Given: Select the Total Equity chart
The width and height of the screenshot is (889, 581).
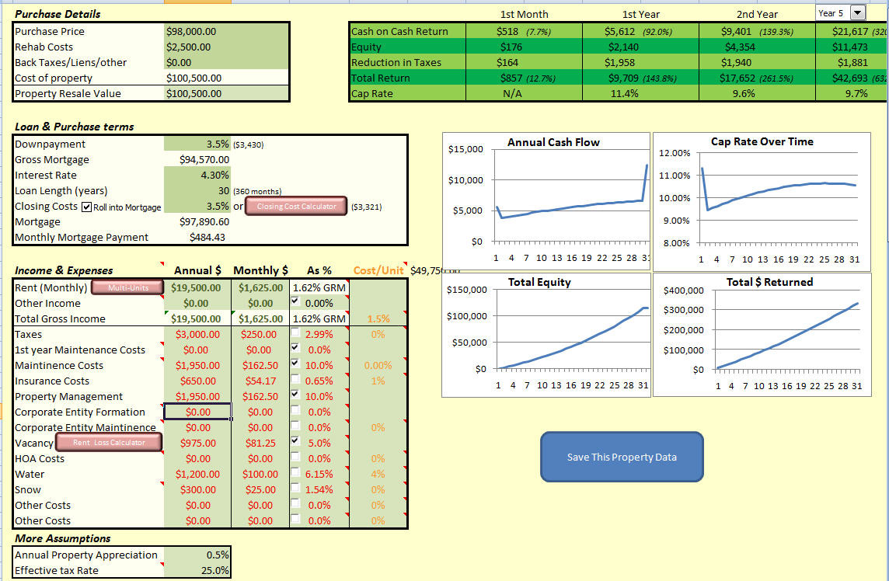Looking at the screenshot, I should [x=546, y=335].
